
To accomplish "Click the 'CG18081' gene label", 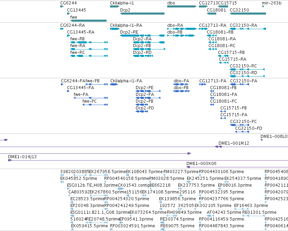I will [x=216, y=10].
